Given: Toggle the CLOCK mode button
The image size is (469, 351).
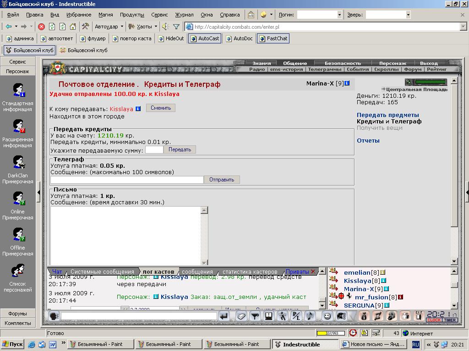Looking at the screenshot, I should [x=434, y=320].
